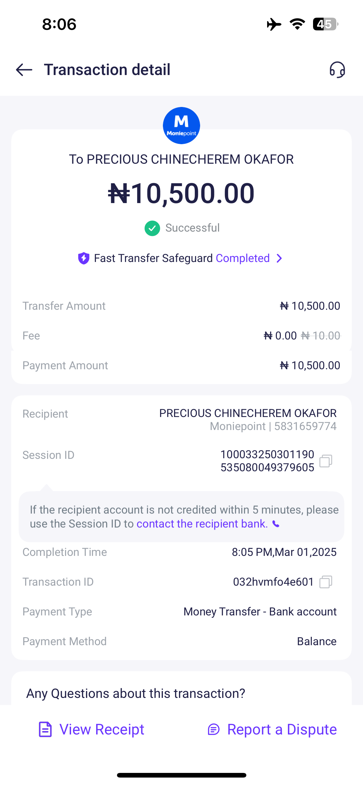Tap "contact the recipient bank" link
This screenshot has width=363, height=785.
point(202,524)
